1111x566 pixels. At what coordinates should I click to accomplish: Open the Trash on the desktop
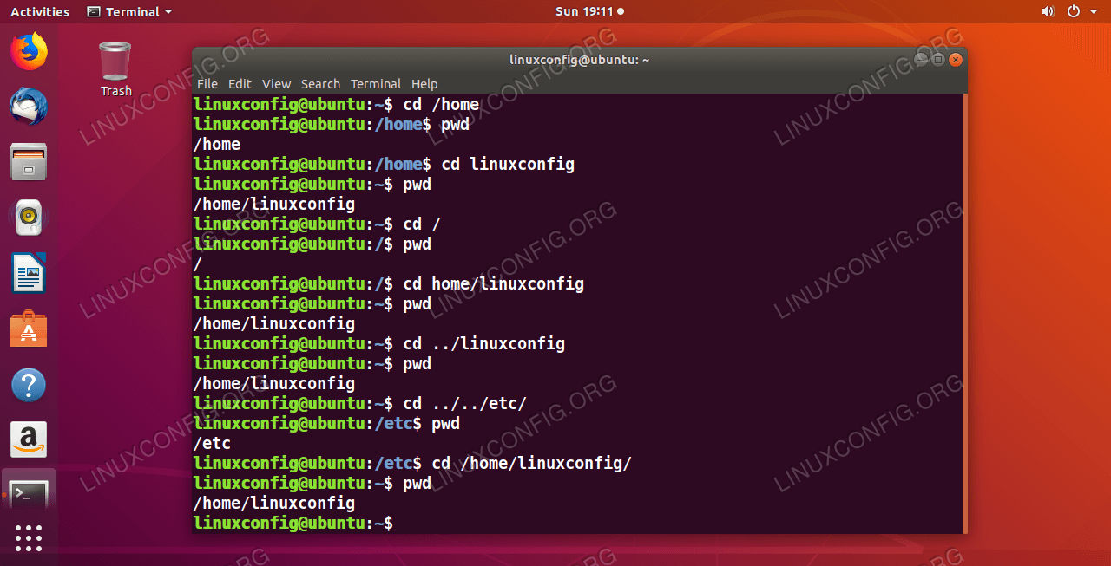click(115, 61)
